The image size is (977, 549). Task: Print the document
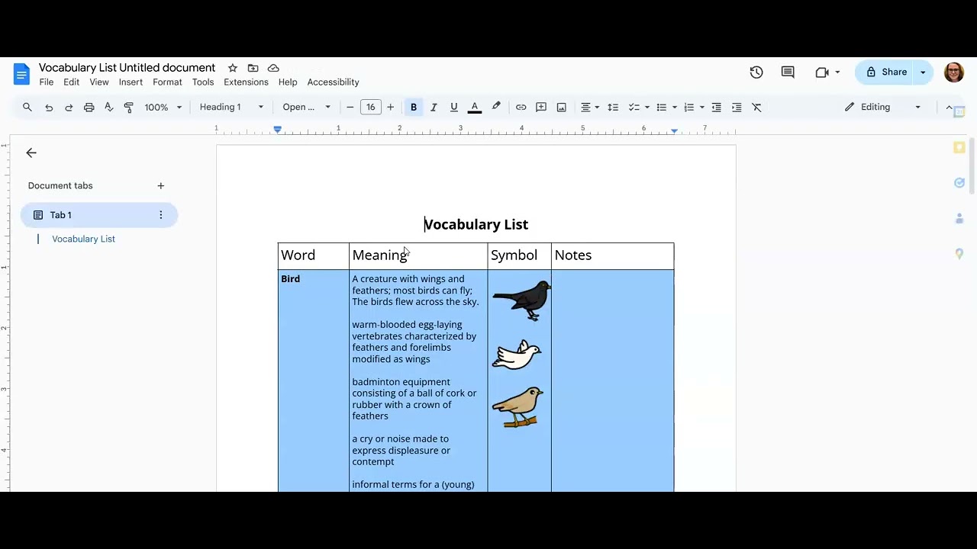pyautogui.click(x=89, y=108)
